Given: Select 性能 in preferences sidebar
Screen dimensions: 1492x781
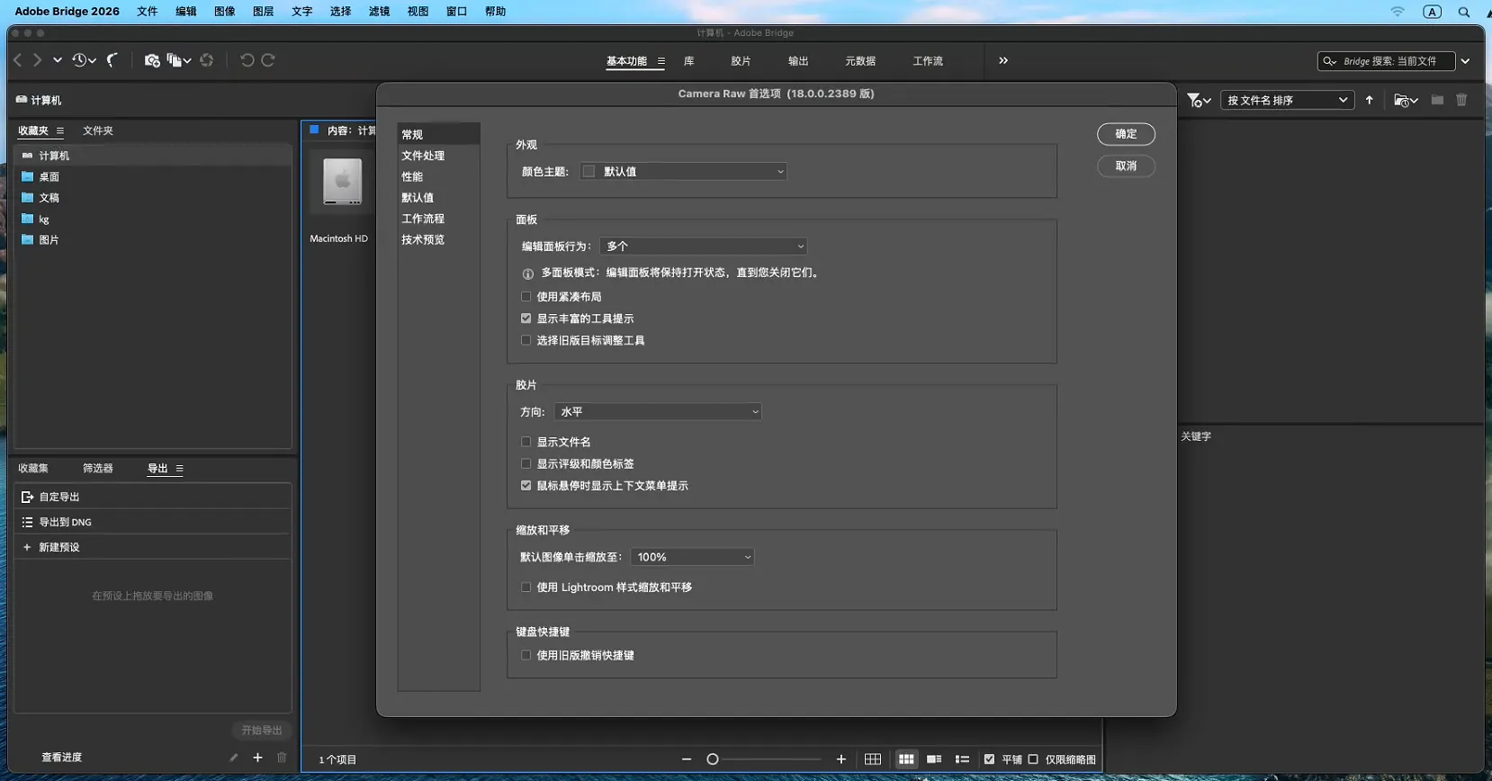Looking at the screenshot, I should (412, 176).
